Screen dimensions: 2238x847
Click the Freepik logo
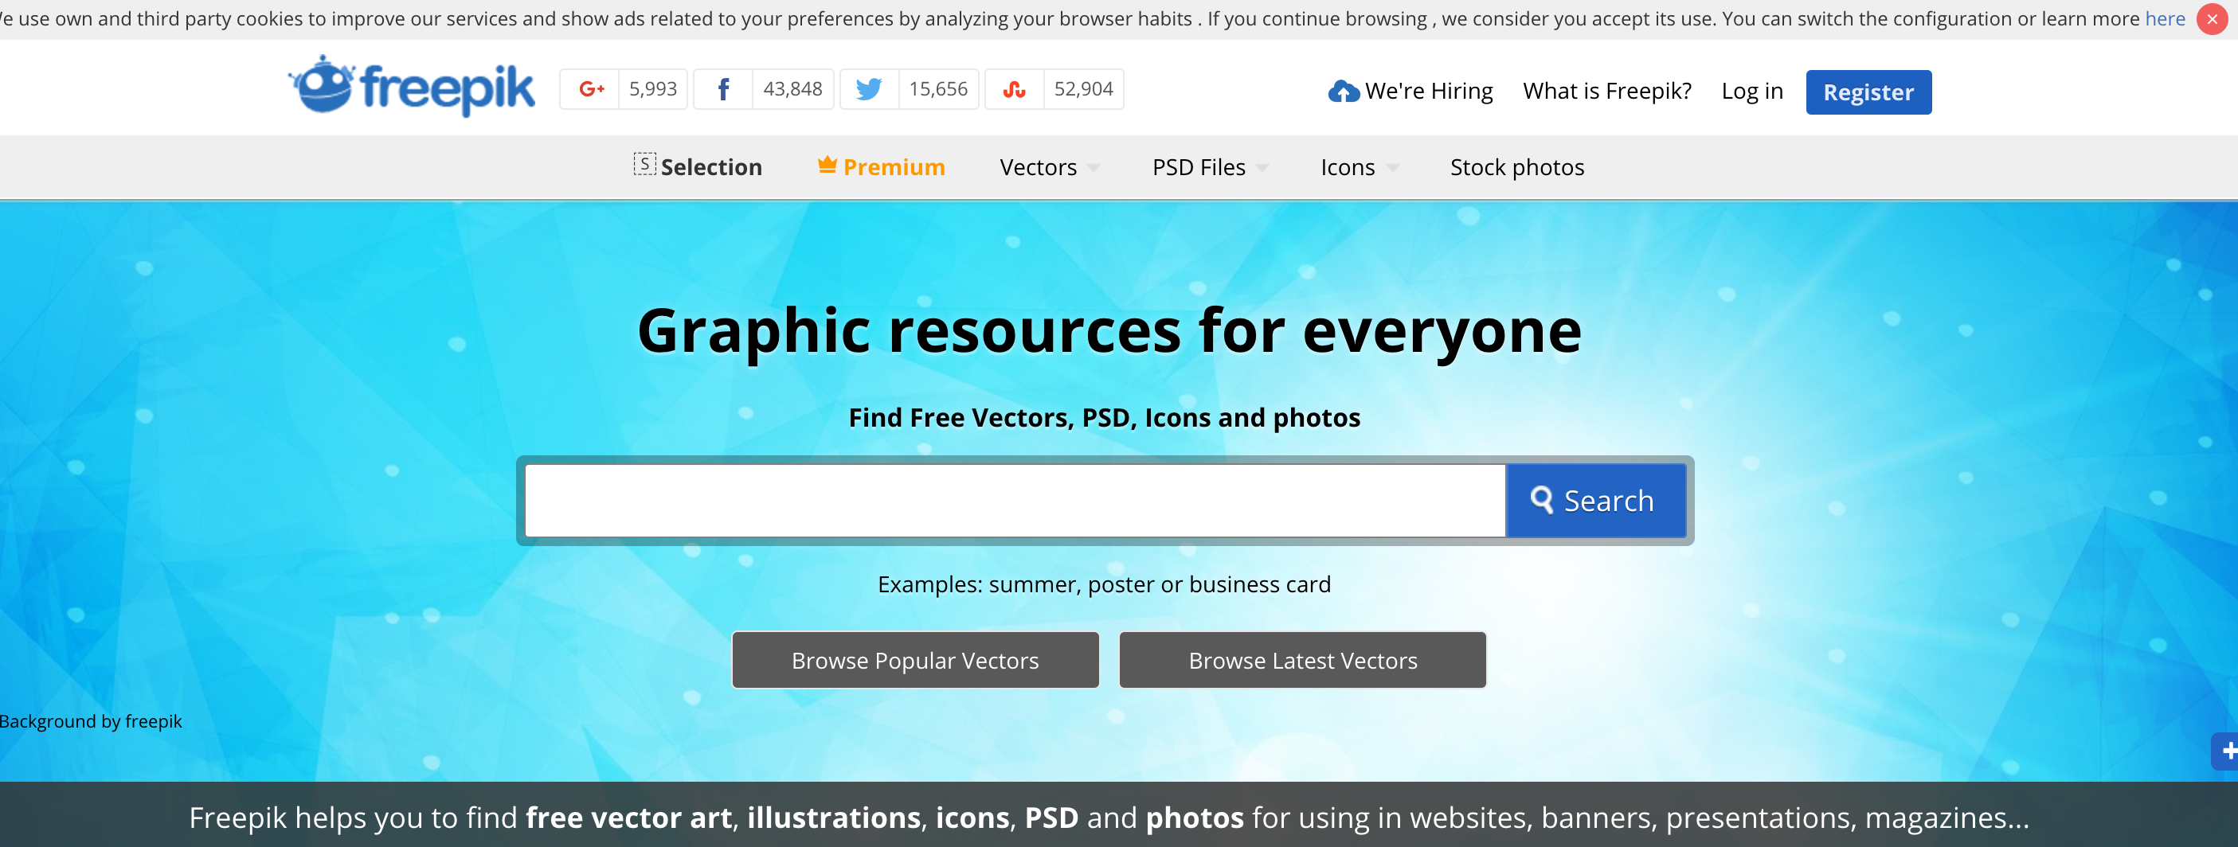tap(412, 88)
